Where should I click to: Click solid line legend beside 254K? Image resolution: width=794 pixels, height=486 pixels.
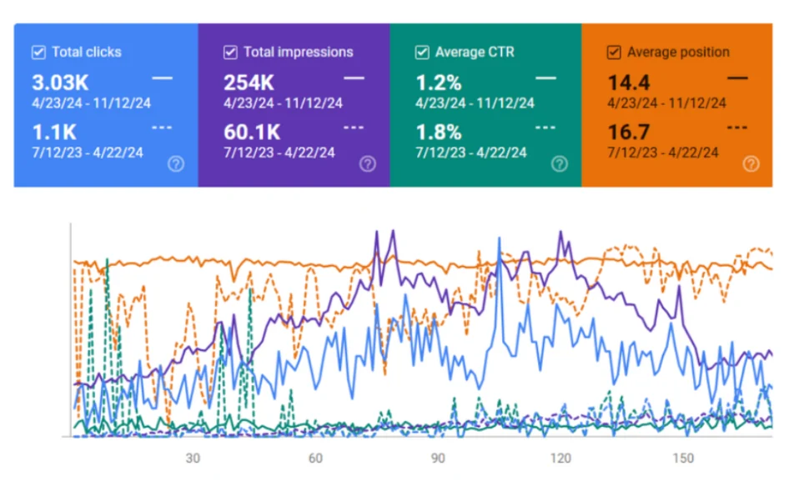(x=354, y=78)
